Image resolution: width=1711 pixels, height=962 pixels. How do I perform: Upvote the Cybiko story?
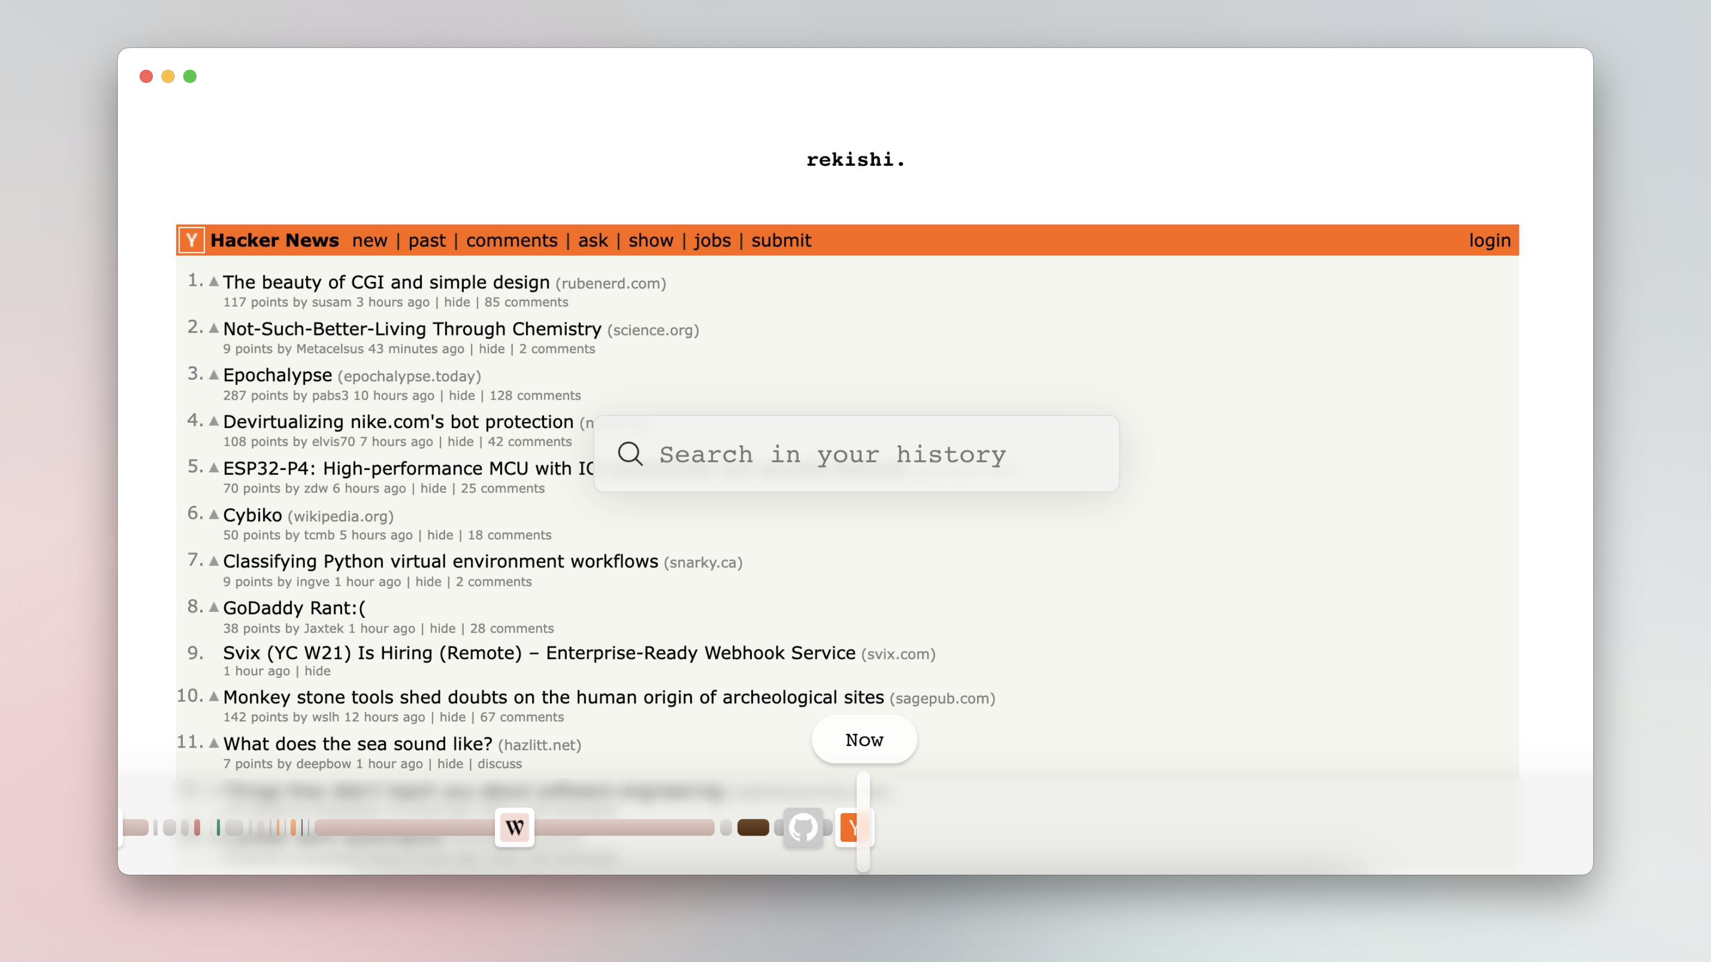(214, 514)
